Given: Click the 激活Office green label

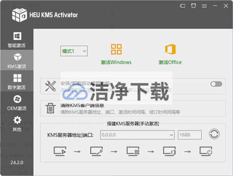Looking at the screenshot, I should [170, 62].
